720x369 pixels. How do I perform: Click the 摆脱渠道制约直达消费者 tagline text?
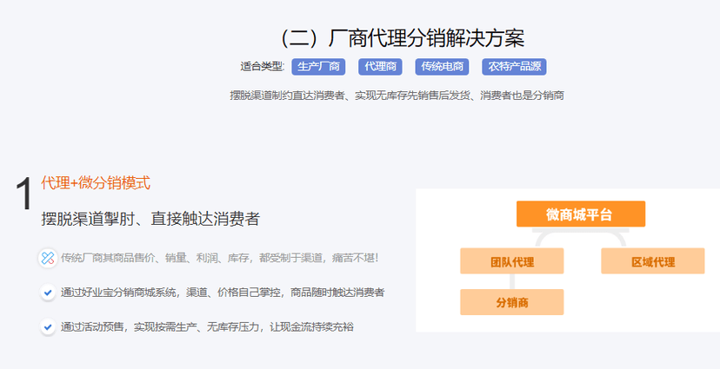click(396, 96)
